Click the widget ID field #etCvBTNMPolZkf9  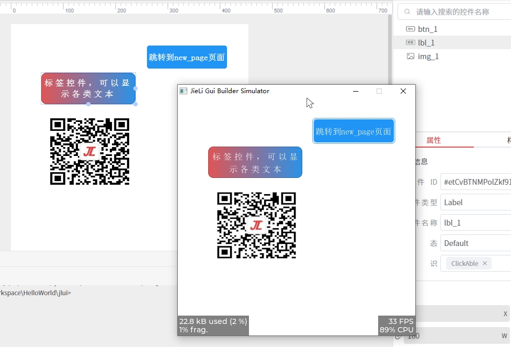click(x=476, y=182)
